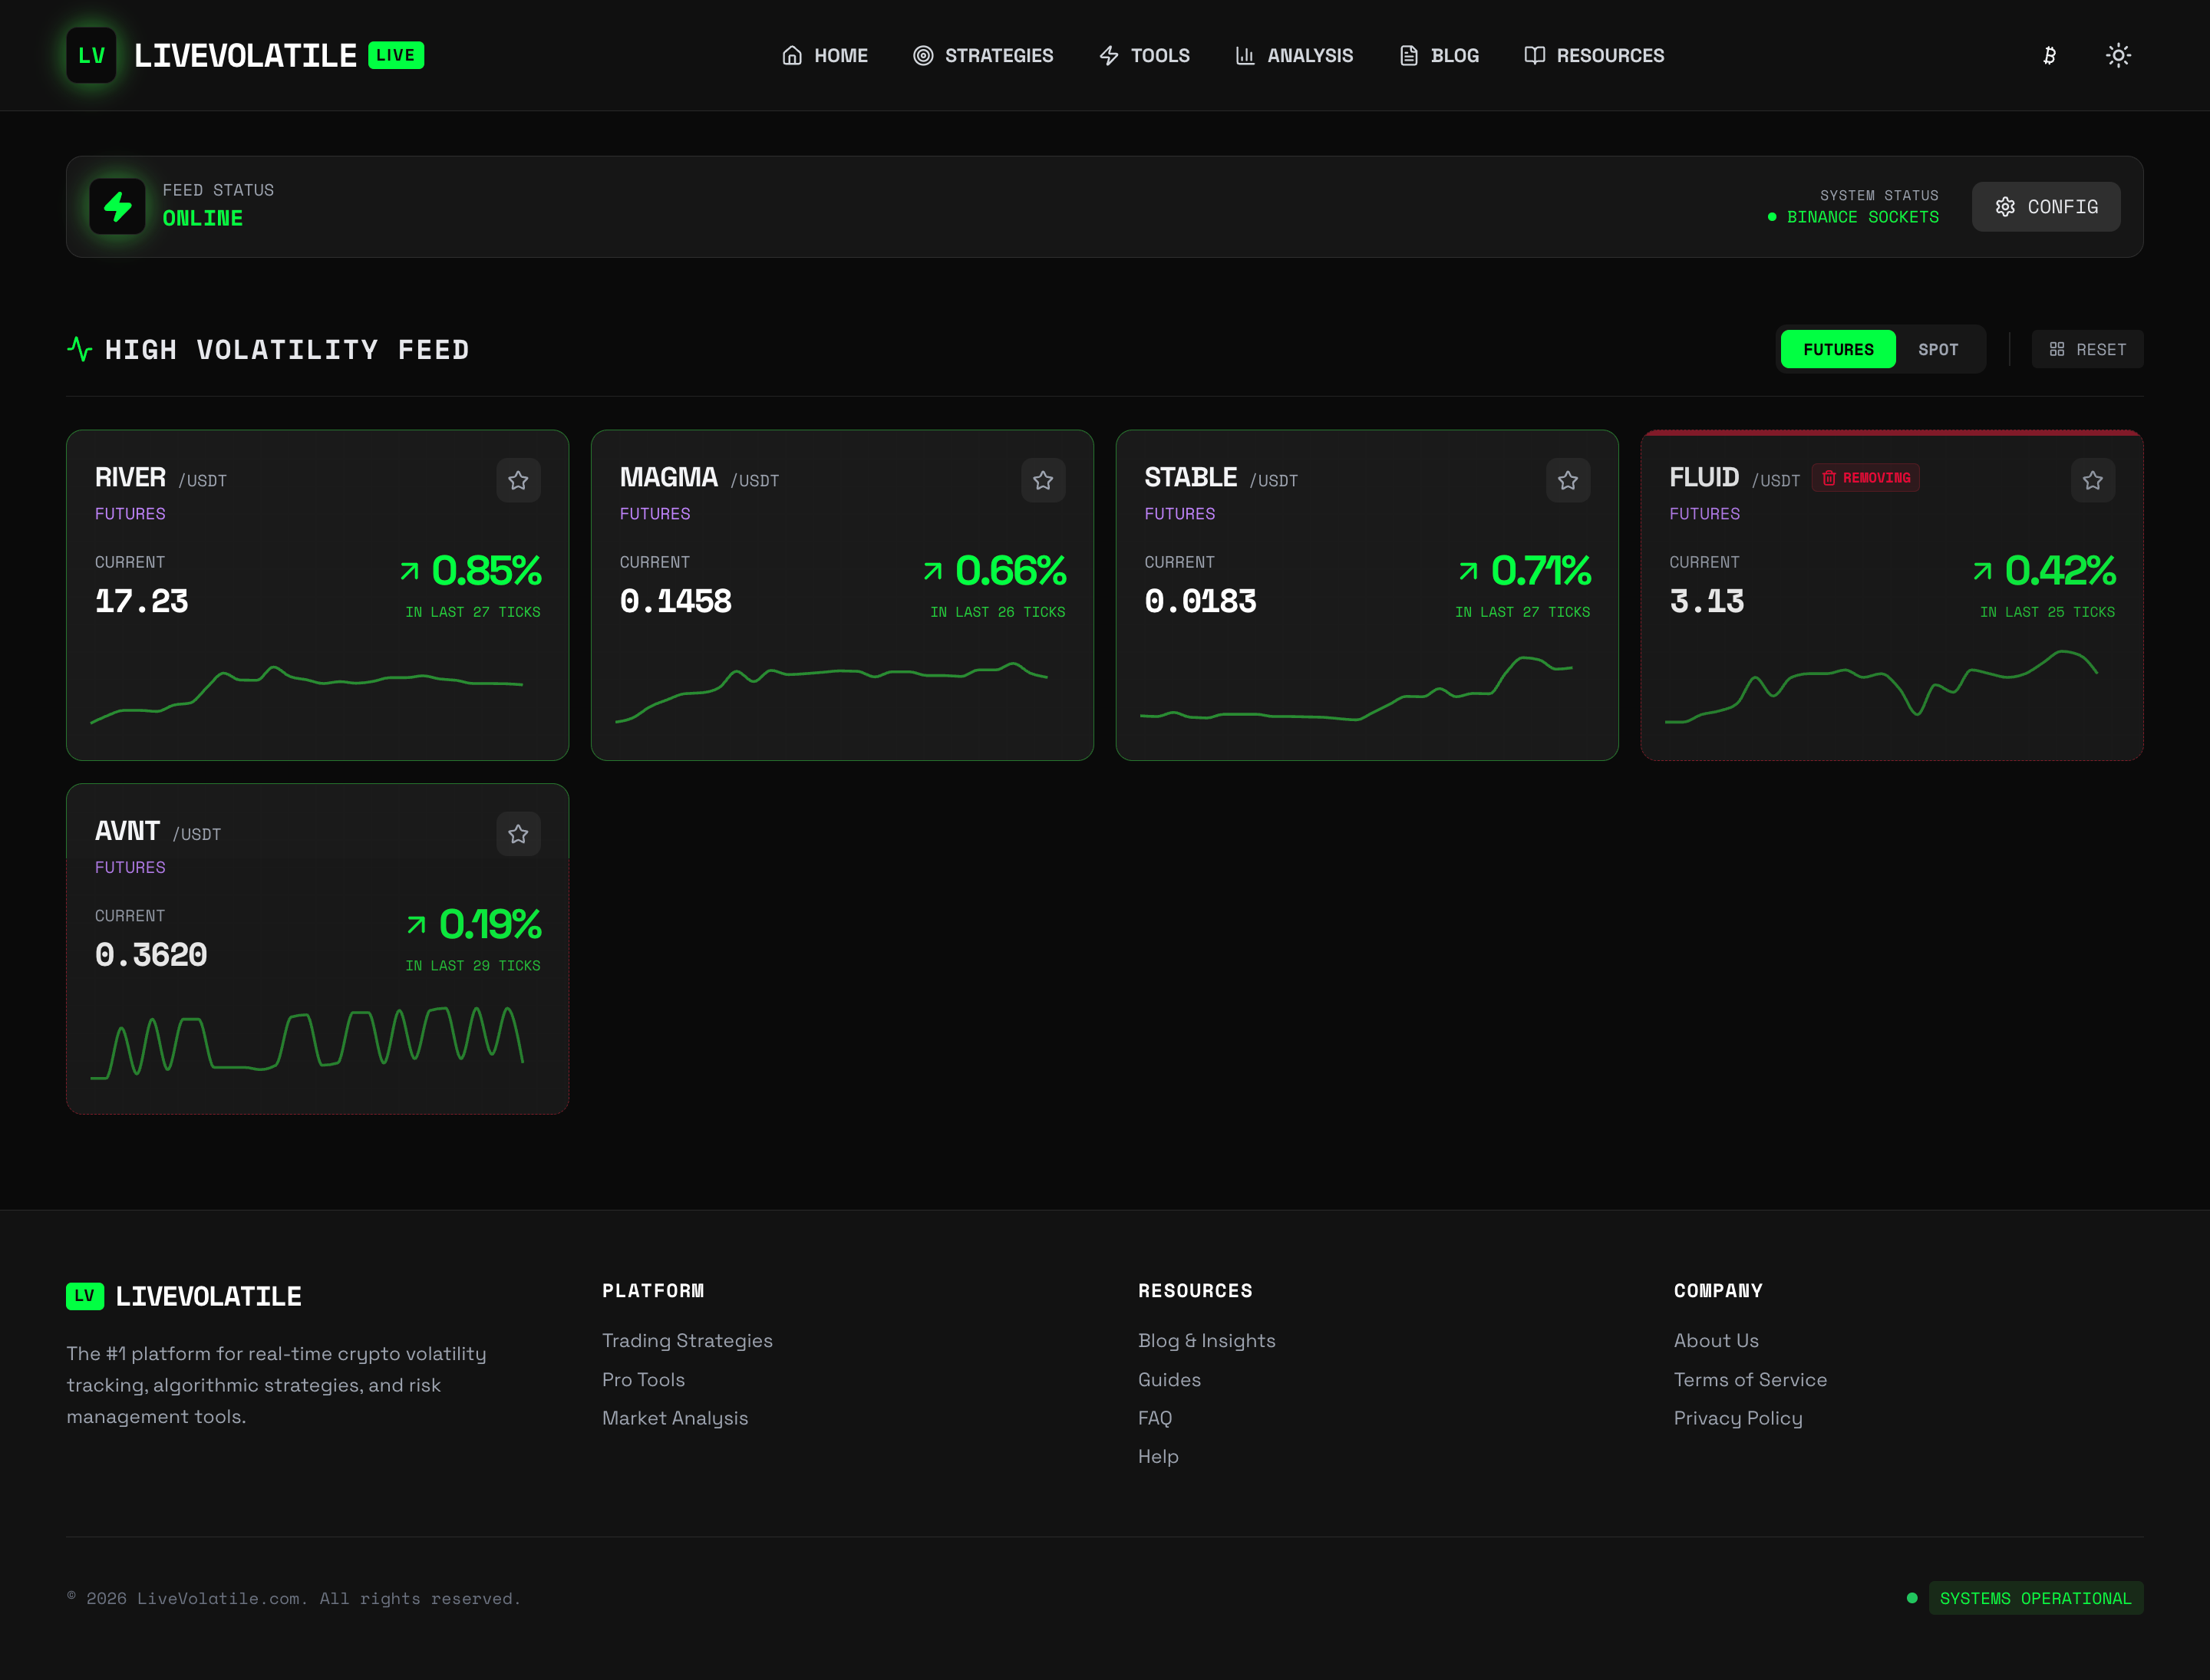Open the Resources nav item
The height and width of the screenshot is (1680, 2210).
[x=1594, y=55]
